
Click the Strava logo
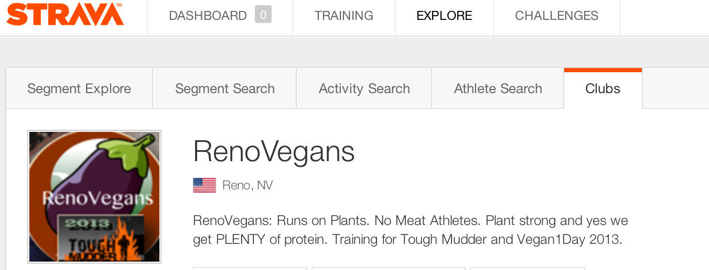click(65, 15)
